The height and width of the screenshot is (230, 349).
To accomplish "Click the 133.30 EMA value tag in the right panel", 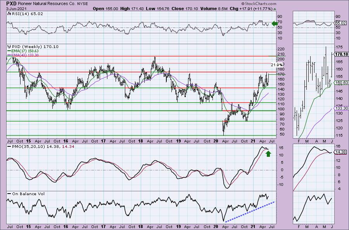I will coord(341,108).
